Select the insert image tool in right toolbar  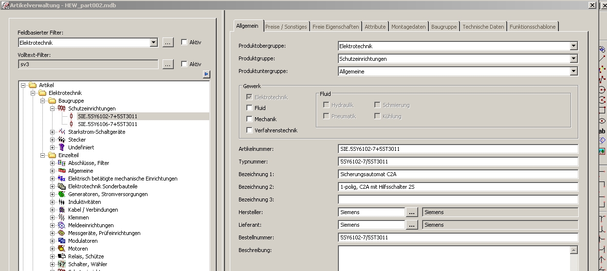(x=602, y=151)
